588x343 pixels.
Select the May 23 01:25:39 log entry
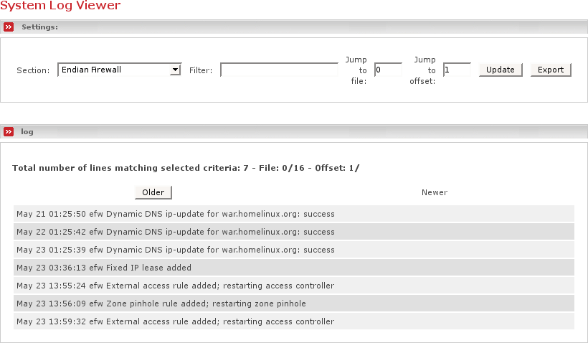click(176, 250)
